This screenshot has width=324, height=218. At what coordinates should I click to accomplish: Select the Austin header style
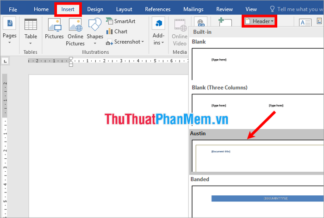(257, 156)
